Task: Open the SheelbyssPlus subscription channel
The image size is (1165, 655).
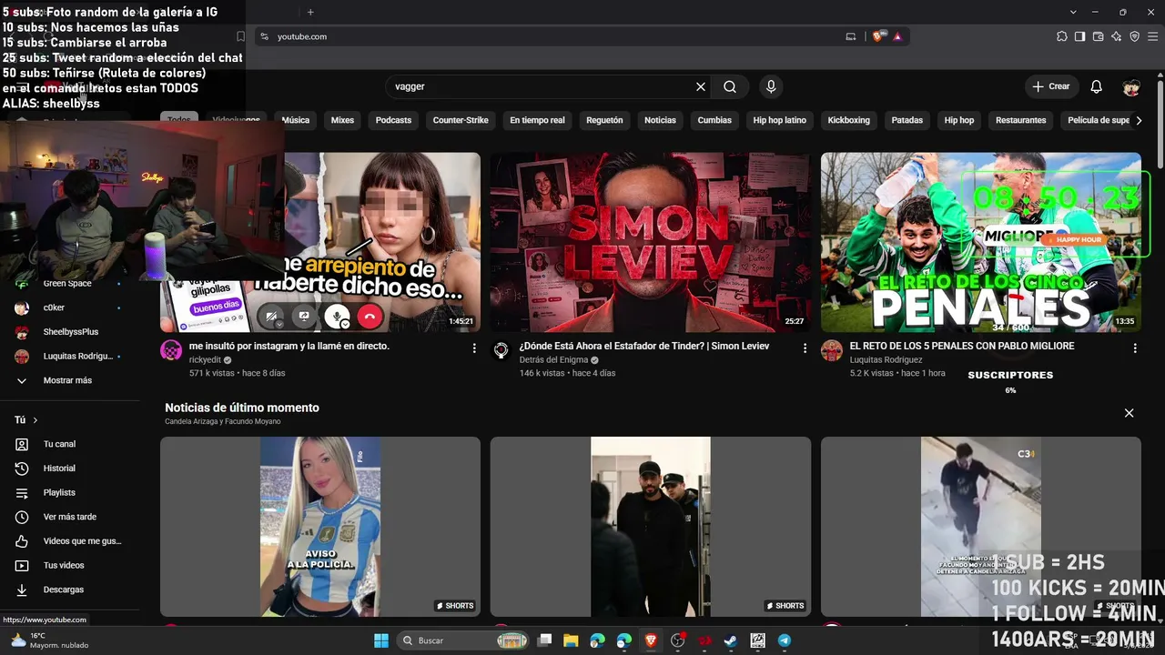Action: point(70,332)
